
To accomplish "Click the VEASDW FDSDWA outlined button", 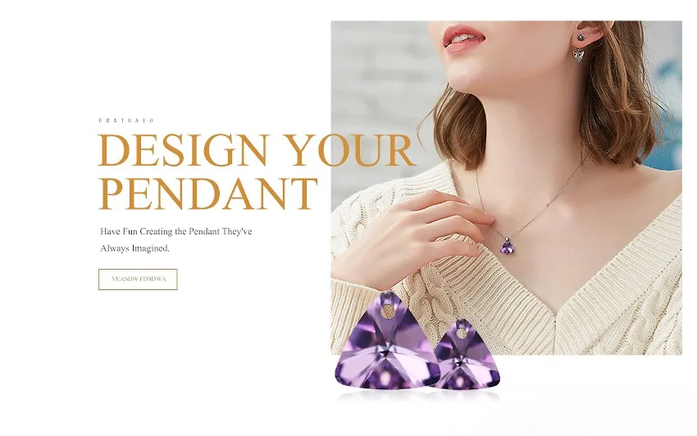I will 138,279.
